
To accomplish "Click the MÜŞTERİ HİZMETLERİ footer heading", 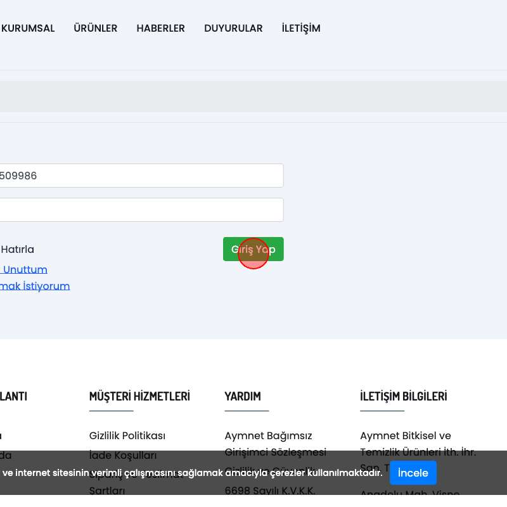I will (x=139, y=396).
